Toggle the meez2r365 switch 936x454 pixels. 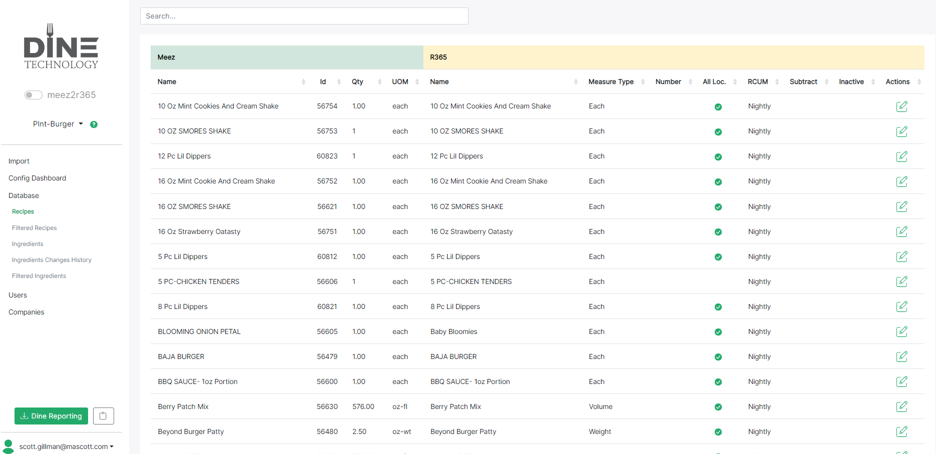coord(34,95)
